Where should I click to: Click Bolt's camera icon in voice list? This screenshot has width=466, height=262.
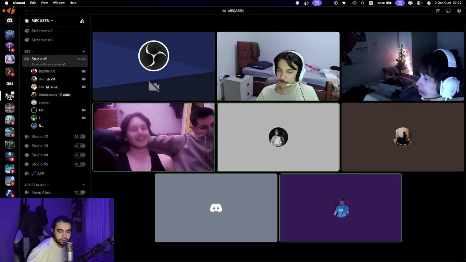click(x=84, y=79)
